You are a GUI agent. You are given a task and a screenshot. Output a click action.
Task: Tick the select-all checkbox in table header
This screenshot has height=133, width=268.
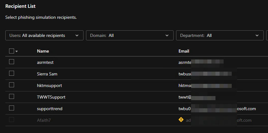(12, 51)
